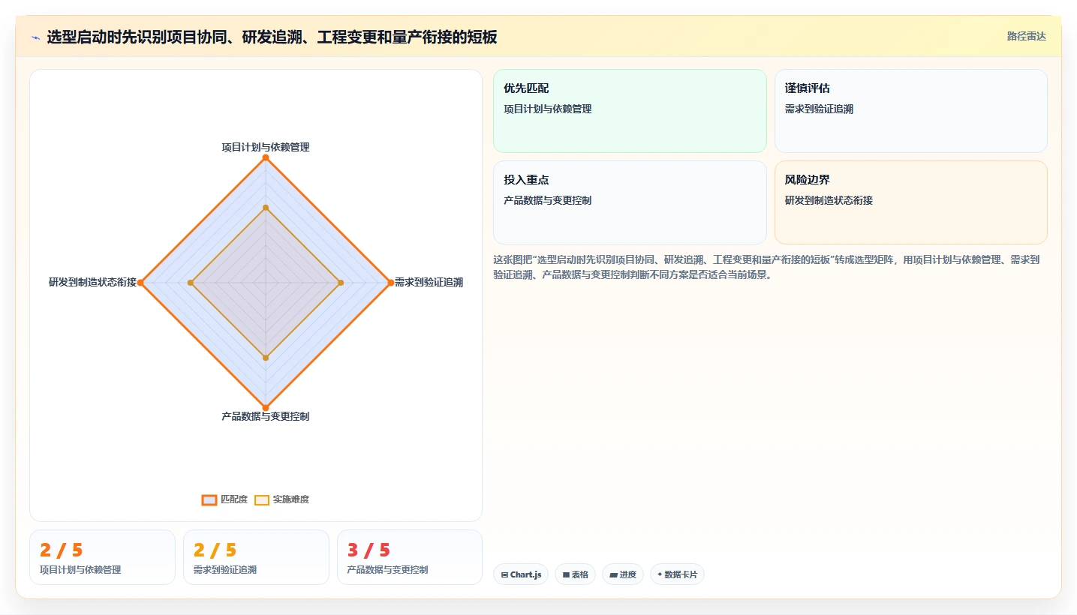Open the 谨慎评估 card
This screenshot has width=1077, height=615.
910,111
